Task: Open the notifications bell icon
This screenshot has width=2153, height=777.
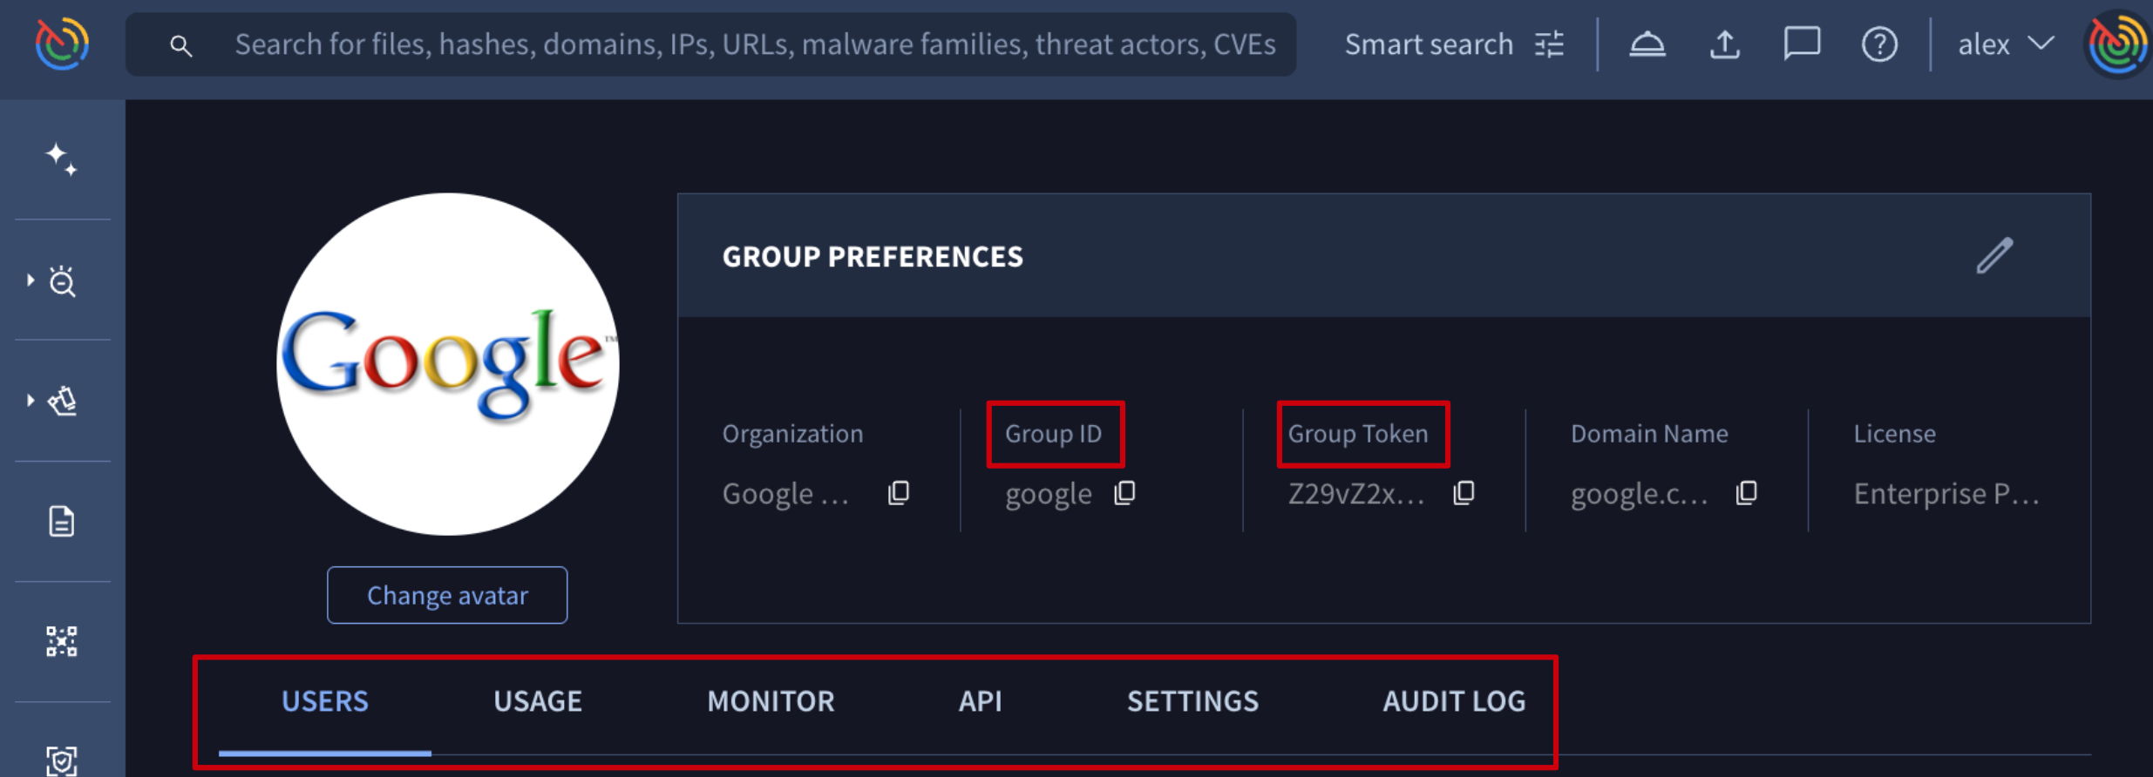Action: click(1647, 44)
